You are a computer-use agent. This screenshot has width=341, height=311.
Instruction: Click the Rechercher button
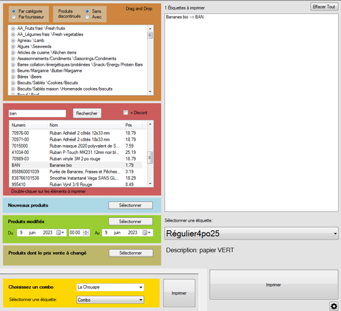87,113
